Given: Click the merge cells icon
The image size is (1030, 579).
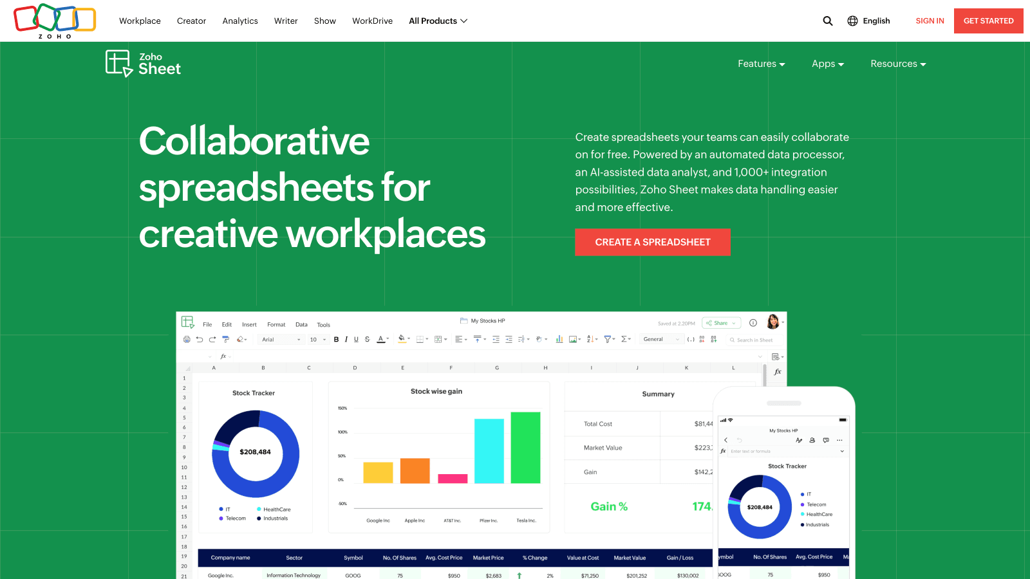Looking at the screenshot, I should point(438,339).
